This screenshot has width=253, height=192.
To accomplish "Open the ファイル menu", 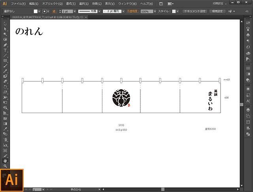I will [18, 4].
